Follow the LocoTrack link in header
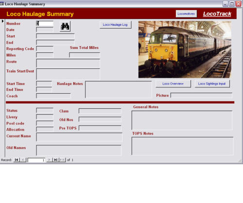243x203 pixels. (217, 14)
